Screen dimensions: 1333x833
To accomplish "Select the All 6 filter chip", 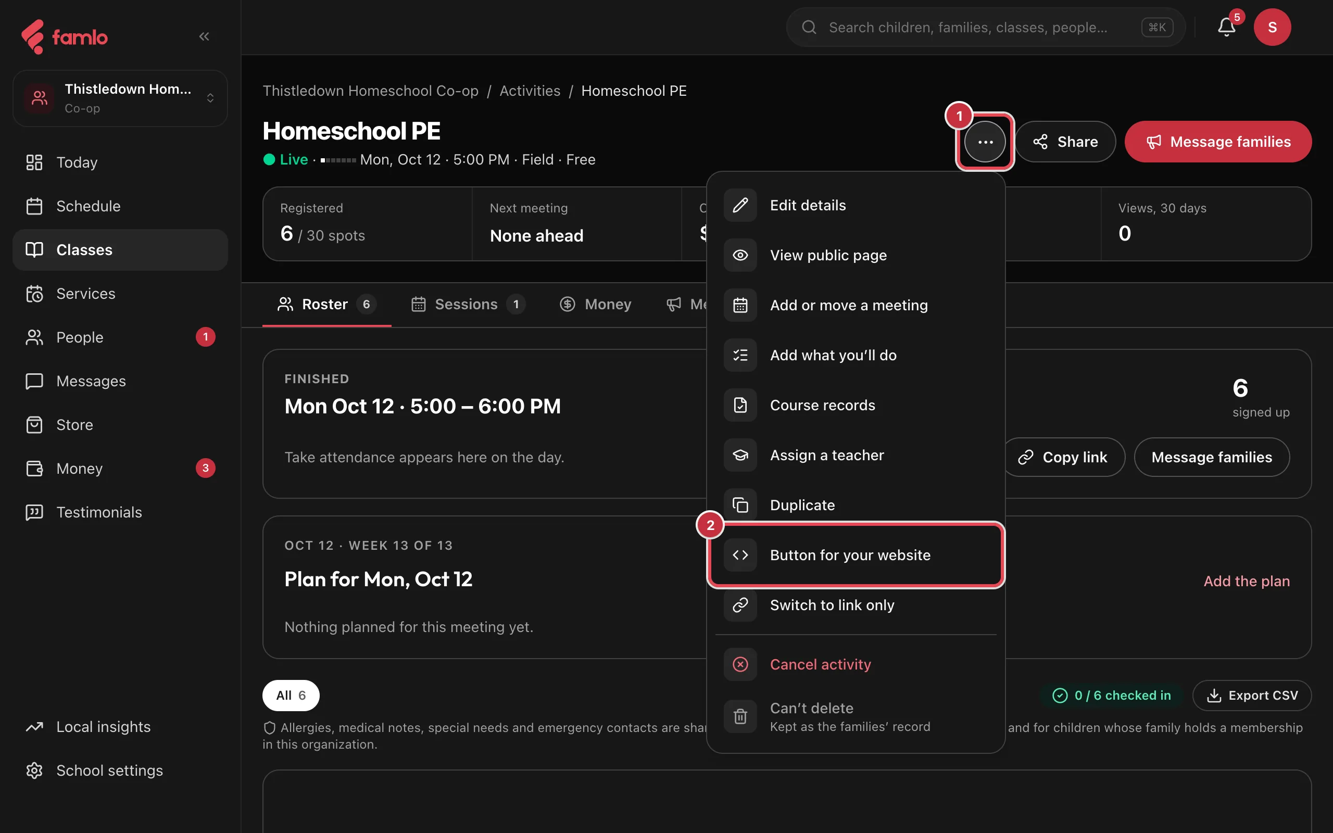I will pyautogui.click(x=291, y=695).
